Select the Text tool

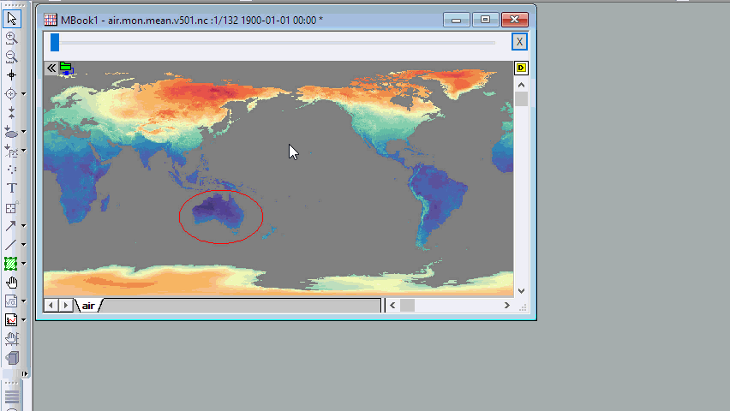pos(11,188)
